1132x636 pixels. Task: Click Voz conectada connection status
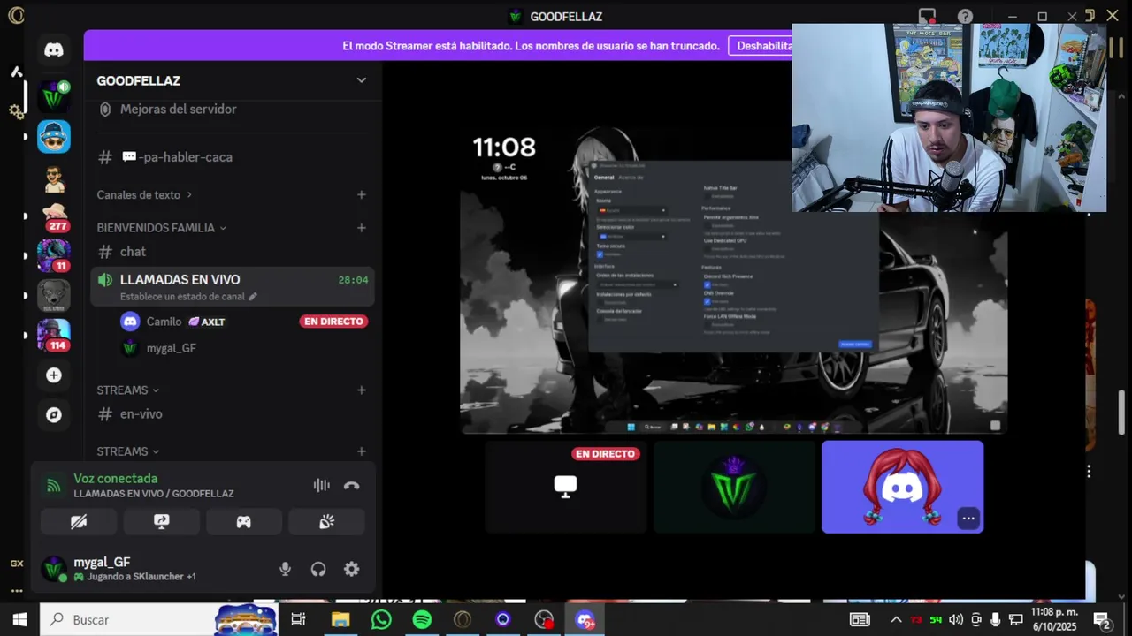(x=115, y=478)
